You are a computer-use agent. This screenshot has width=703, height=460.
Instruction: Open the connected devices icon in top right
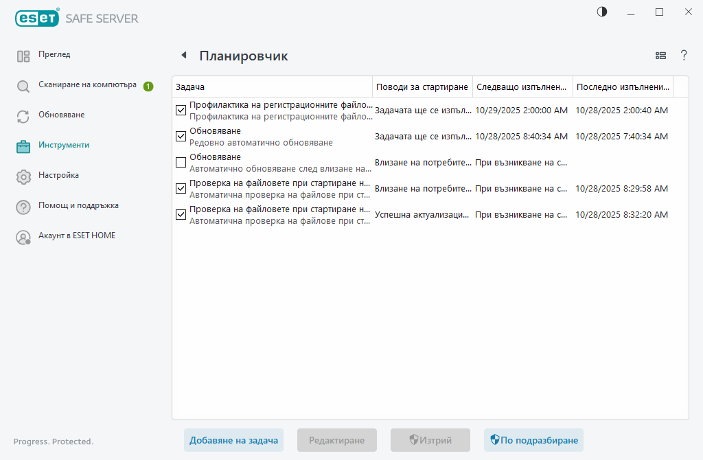tap(660, 56)
